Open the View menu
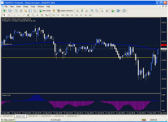This screenshot has height=122, width=168. [12, 6]
